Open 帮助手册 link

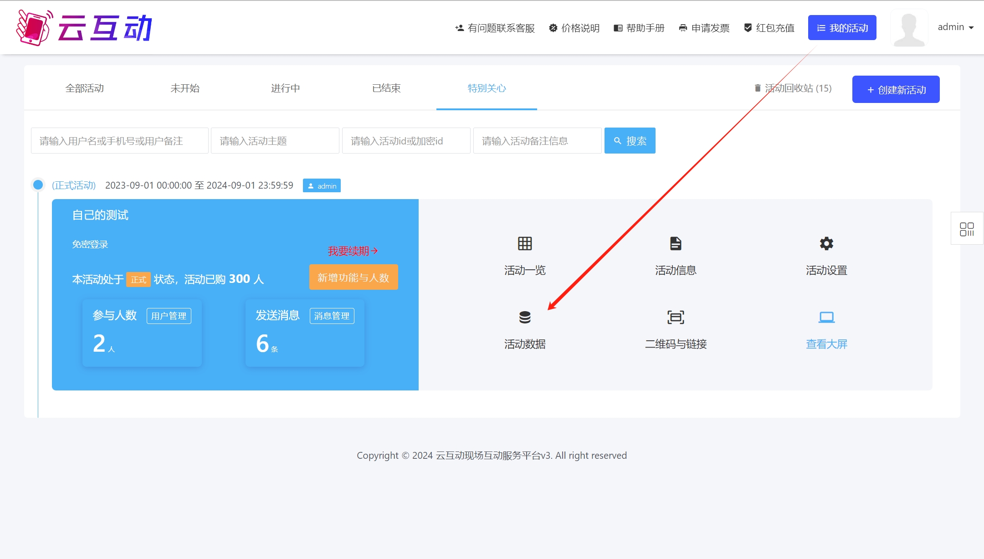pos(639,28)
